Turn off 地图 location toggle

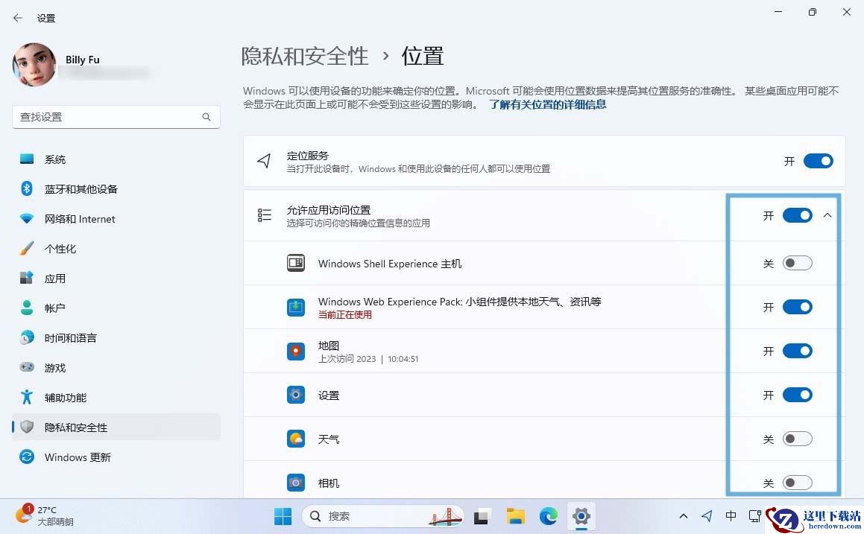(x=798, y=352)
